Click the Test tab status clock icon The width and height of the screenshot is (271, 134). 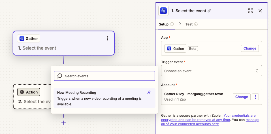tap(196, 24)
